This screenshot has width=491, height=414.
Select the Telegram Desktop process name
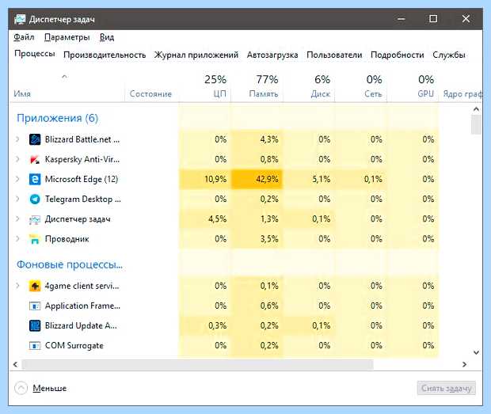(x=83, y=199)
